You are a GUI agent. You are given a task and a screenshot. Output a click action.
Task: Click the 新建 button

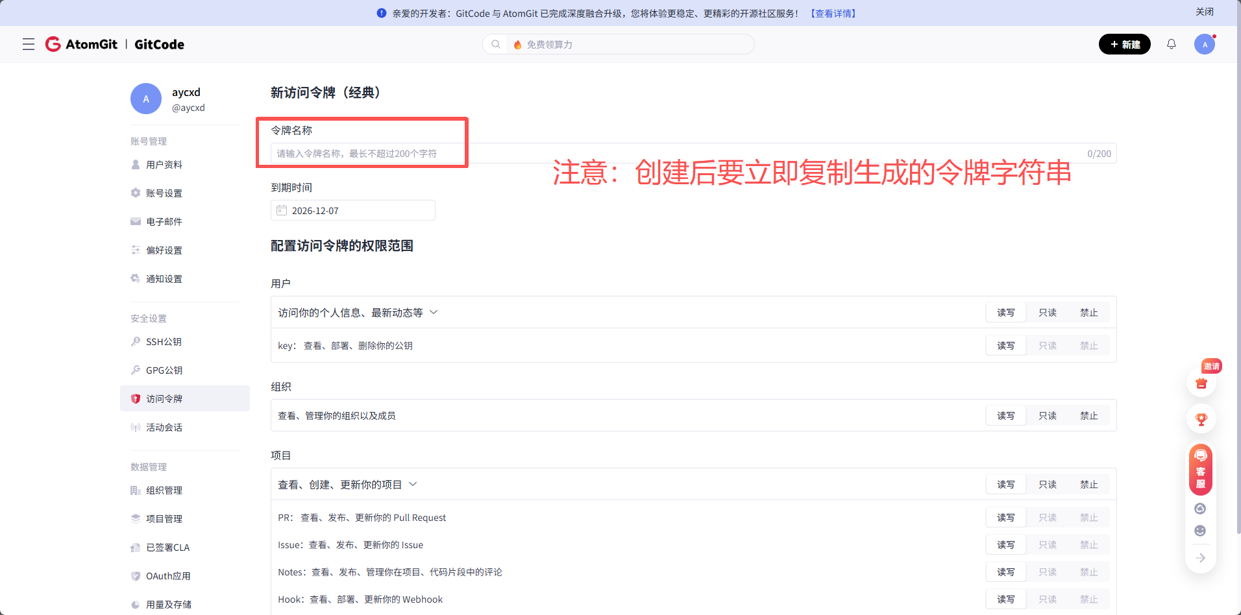(x=1124, y=44)
